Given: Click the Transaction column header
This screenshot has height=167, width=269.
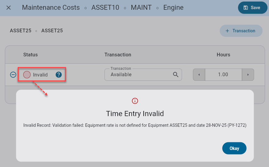Looking at the screenshot, I should tap(118, 55).
